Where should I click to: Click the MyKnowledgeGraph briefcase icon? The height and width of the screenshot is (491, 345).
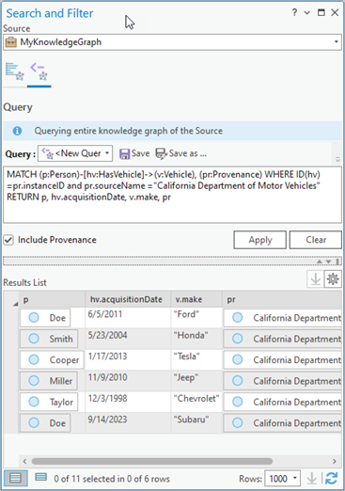(11, 42)
